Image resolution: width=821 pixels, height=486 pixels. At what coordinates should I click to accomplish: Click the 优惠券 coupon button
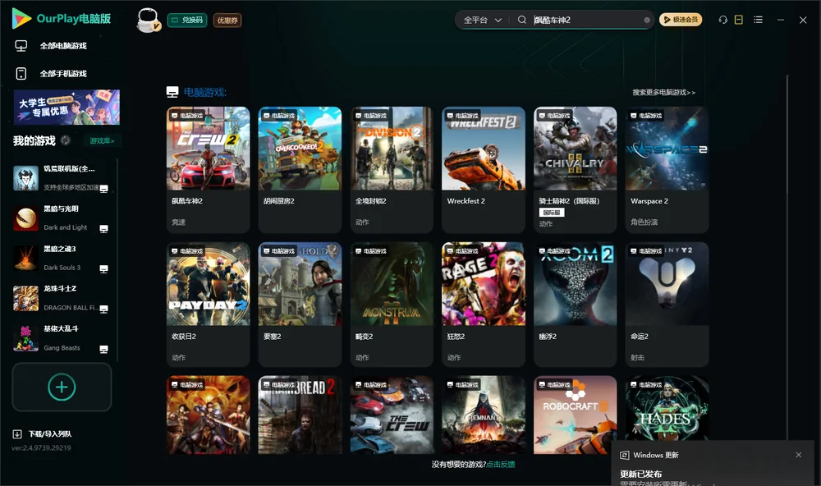pyautogui.click(x=227, y=20)
